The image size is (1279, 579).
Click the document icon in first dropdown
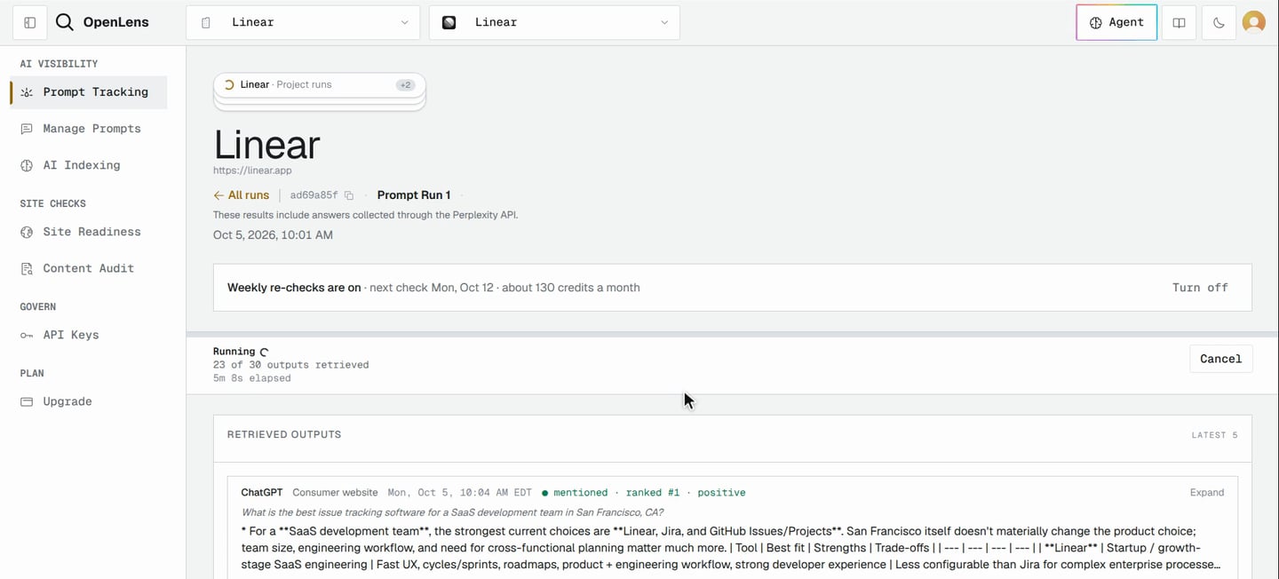tap(206, 23)
